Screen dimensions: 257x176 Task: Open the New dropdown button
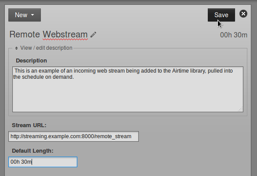[25, 15]
